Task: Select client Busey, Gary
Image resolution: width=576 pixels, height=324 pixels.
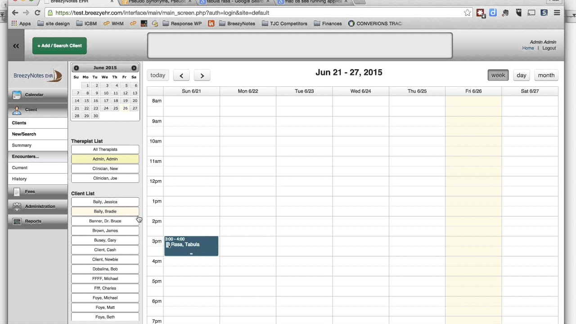Action: tap(105, 240)
